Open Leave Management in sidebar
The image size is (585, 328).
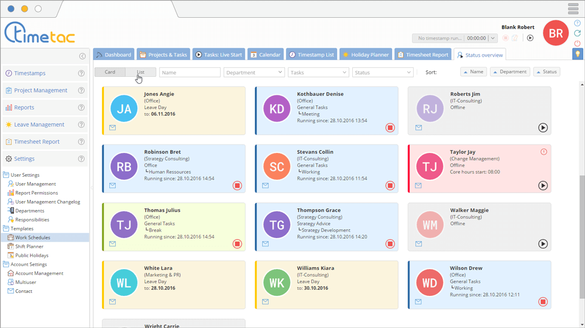click(x=39, y=124)
